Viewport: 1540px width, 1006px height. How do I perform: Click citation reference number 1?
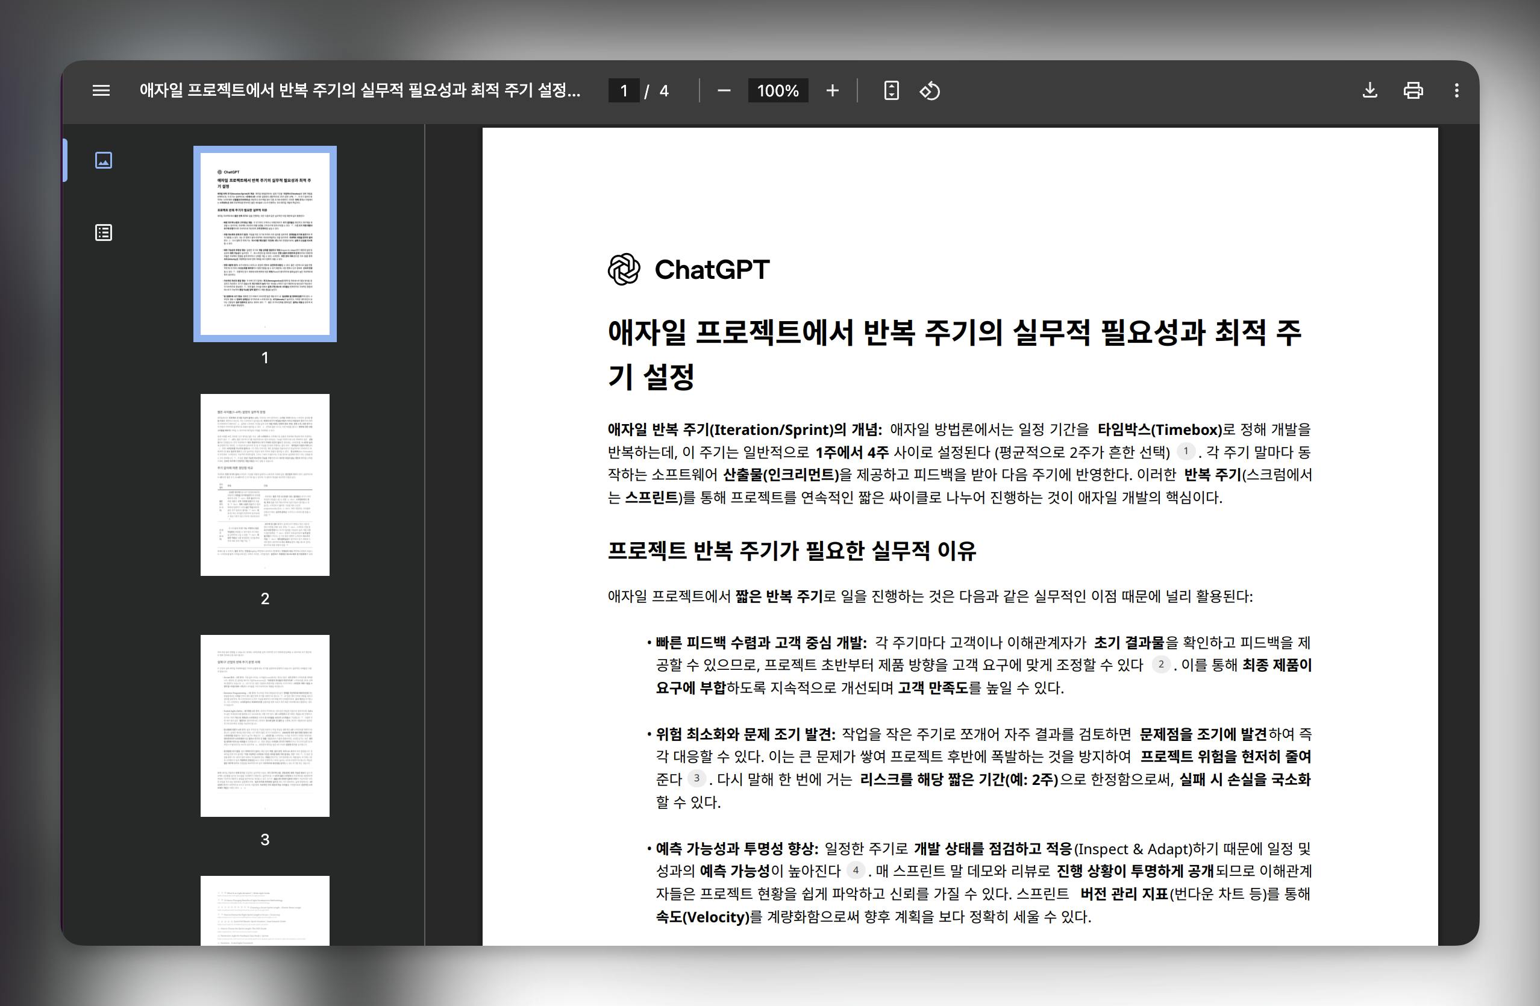point(1185,451)
